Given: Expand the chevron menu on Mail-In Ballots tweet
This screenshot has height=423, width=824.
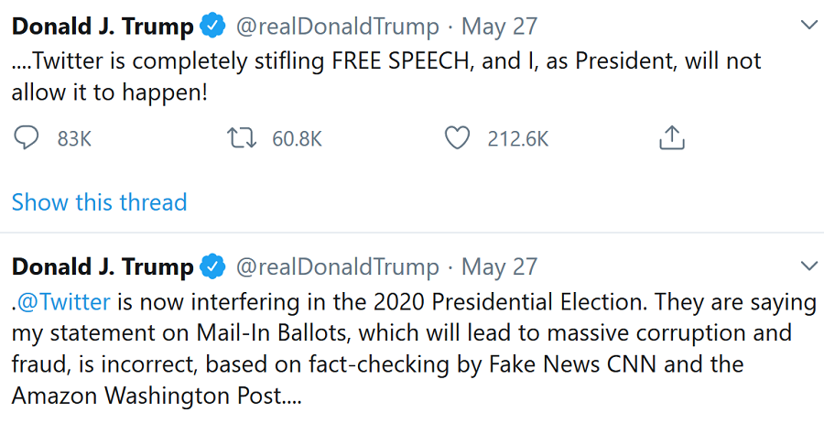Looking at the screenshot, I should tap(808, 266).
